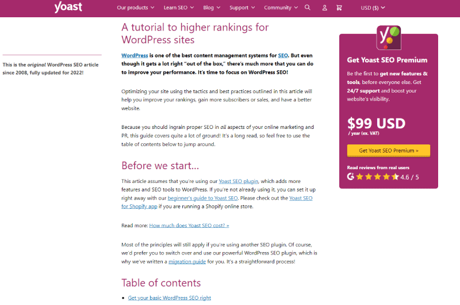Follow the WordPress link in intro
460x305 pixels.
(135, 55)
